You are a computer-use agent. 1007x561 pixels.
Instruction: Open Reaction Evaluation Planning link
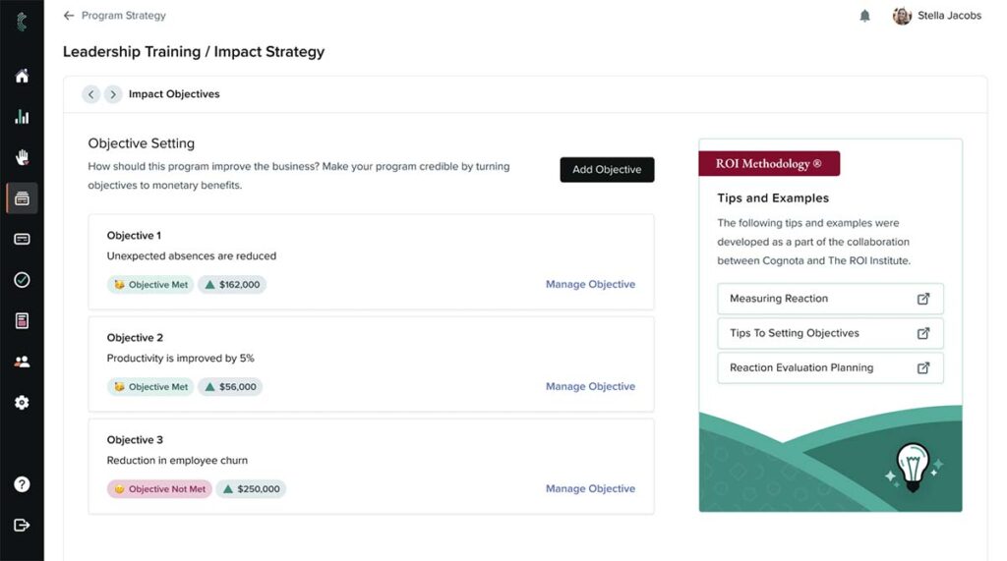(x=830, y=367)
